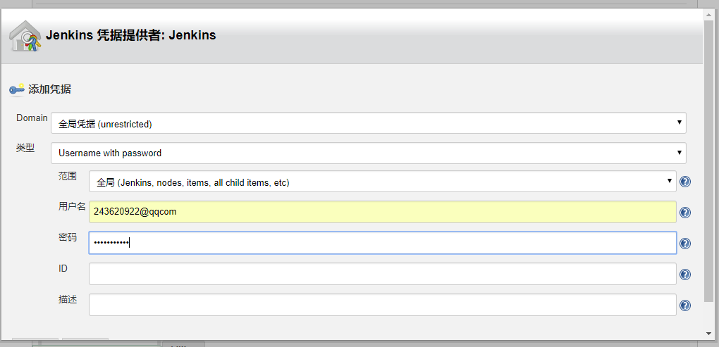The height and width of the screenshot is (347, 719).
Task: Open the Domain 全局凭据 dropdown
Action: [368, 123]
